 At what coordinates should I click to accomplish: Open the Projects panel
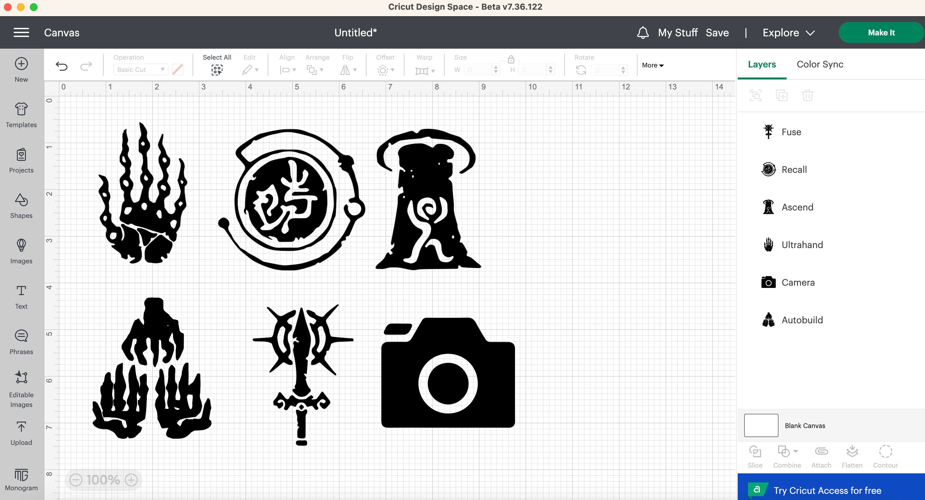(x=21, y=160)
